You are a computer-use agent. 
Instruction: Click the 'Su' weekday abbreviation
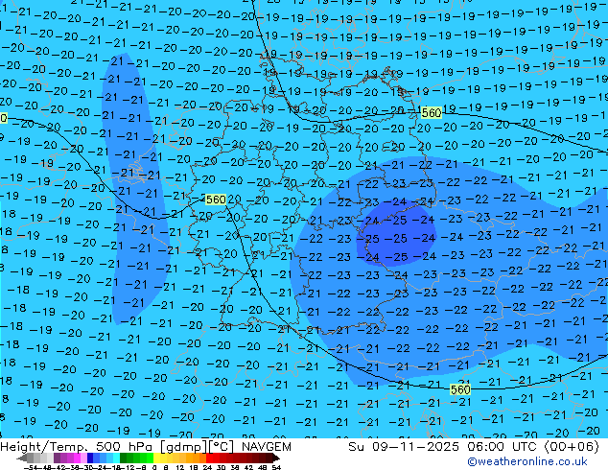[x=357, y=447]
